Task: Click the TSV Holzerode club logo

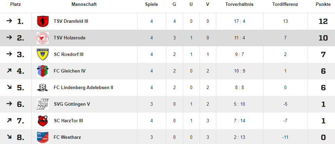Action: (43, 38)
